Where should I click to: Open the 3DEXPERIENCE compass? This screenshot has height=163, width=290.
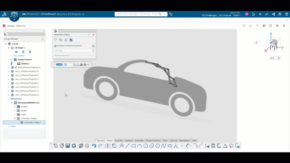pyautogui.click(x=14, y=16)
